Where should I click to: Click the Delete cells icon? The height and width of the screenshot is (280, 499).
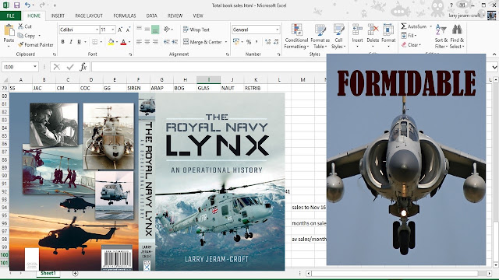(373, 30)
